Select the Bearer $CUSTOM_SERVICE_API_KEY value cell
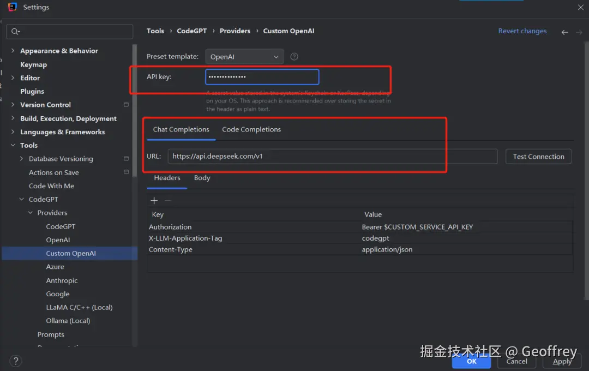Screen dimensions: 589x371 click(466, 227)
